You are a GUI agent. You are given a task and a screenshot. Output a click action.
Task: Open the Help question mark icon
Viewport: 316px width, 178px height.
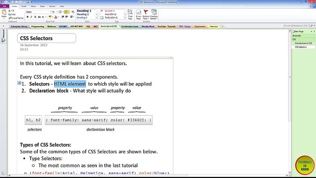pos(314,6)
